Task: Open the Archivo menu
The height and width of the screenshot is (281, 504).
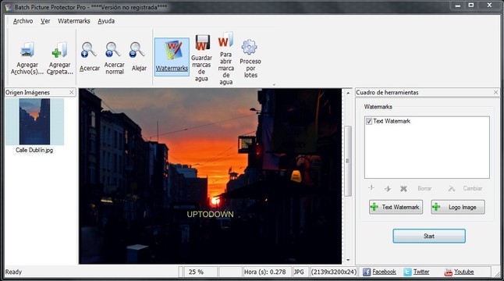Action: pyautogui.click(x=23, y=21)
